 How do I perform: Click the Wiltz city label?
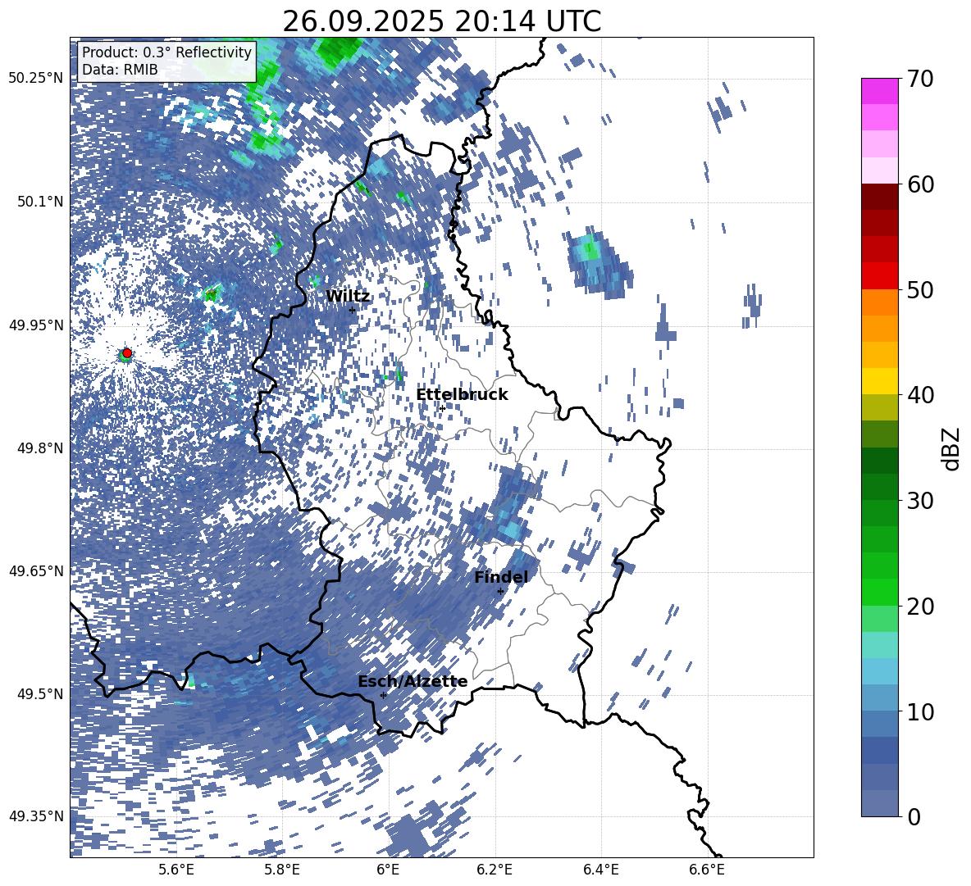pyautogui.click(x=348, y=296)
